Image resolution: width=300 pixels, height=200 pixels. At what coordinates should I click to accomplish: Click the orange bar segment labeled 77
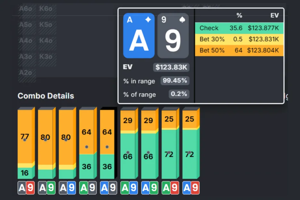[x=25, y=137]
